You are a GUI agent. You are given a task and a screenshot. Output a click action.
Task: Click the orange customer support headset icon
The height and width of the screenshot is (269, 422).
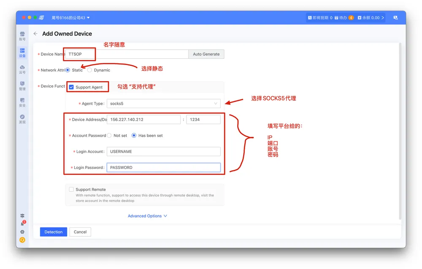coord(22,240)
